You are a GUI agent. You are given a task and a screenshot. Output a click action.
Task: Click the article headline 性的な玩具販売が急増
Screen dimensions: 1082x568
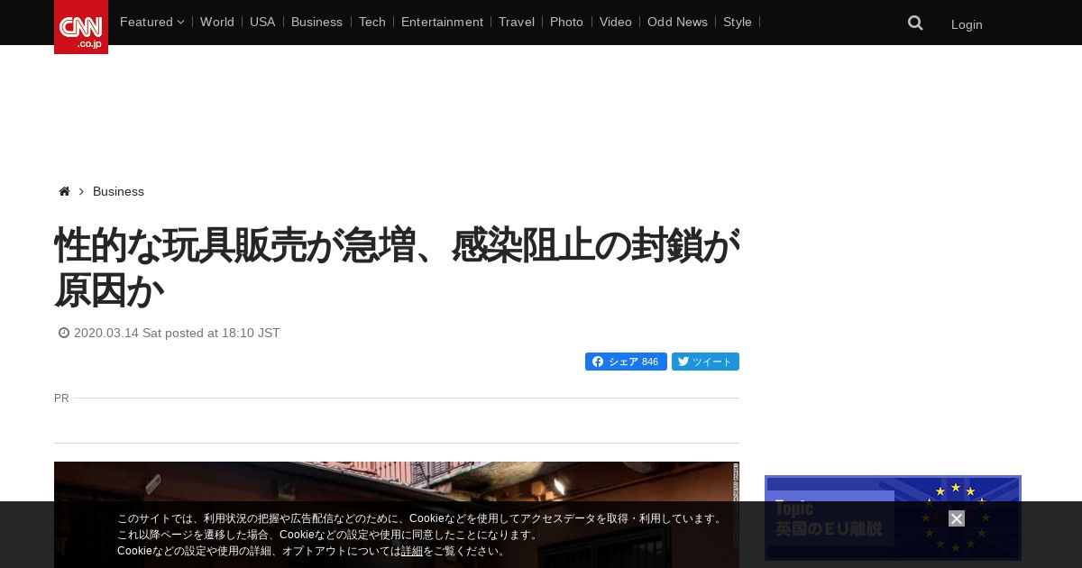pyautogui.click(x=397, y=268)
